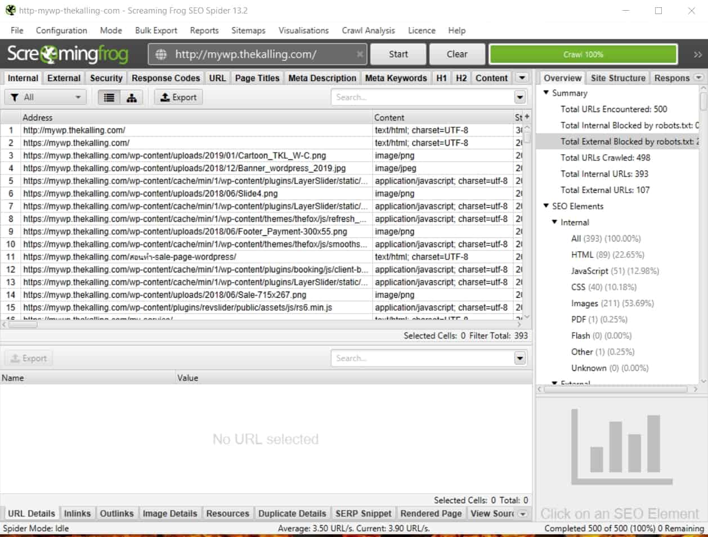Open the Crawl Analysis menu

368,30
